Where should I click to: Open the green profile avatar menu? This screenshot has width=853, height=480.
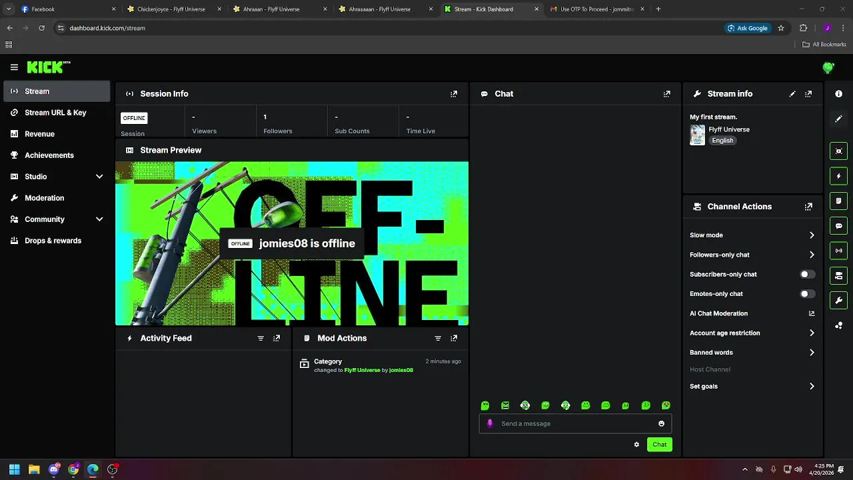(828, 67)
